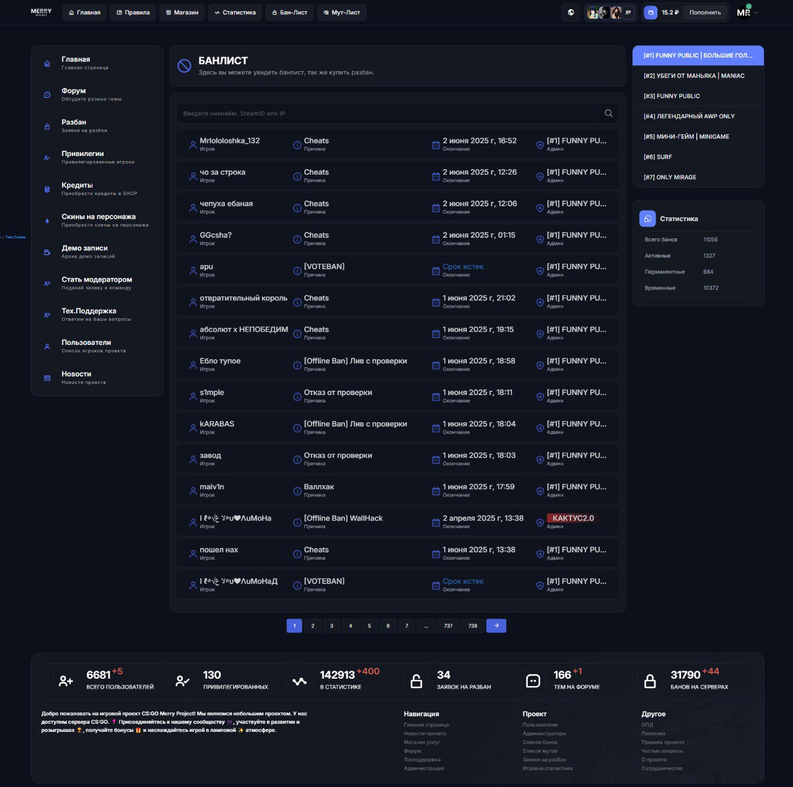Click the Разбан sidebar lock icon
This screenshot has height=787, width=793.
(x=47, y=126)
